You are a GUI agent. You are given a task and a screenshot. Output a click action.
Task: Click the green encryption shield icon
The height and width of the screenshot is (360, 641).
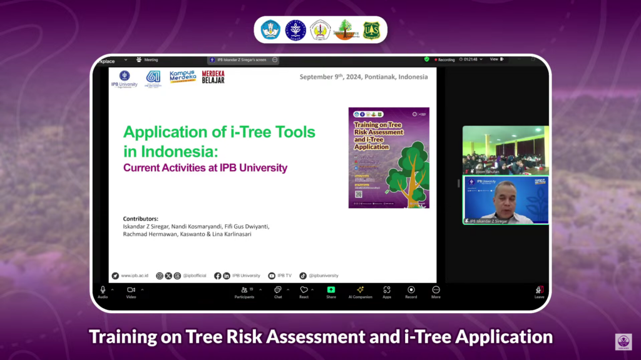(427, 59)
